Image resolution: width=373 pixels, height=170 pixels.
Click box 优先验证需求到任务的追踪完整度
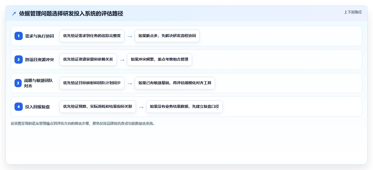(x=92, y=36)
